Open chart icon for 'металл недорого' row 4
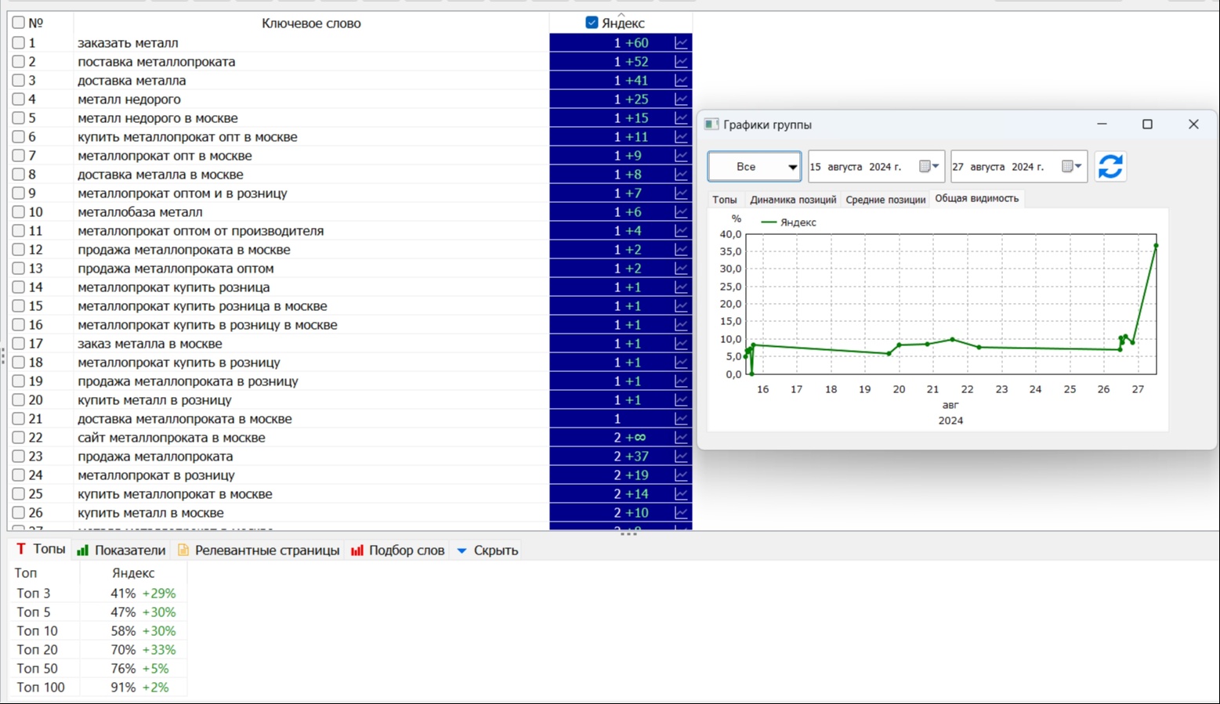Image resolution: width=1220 pixels, height=704 pixels. [681, 99]
